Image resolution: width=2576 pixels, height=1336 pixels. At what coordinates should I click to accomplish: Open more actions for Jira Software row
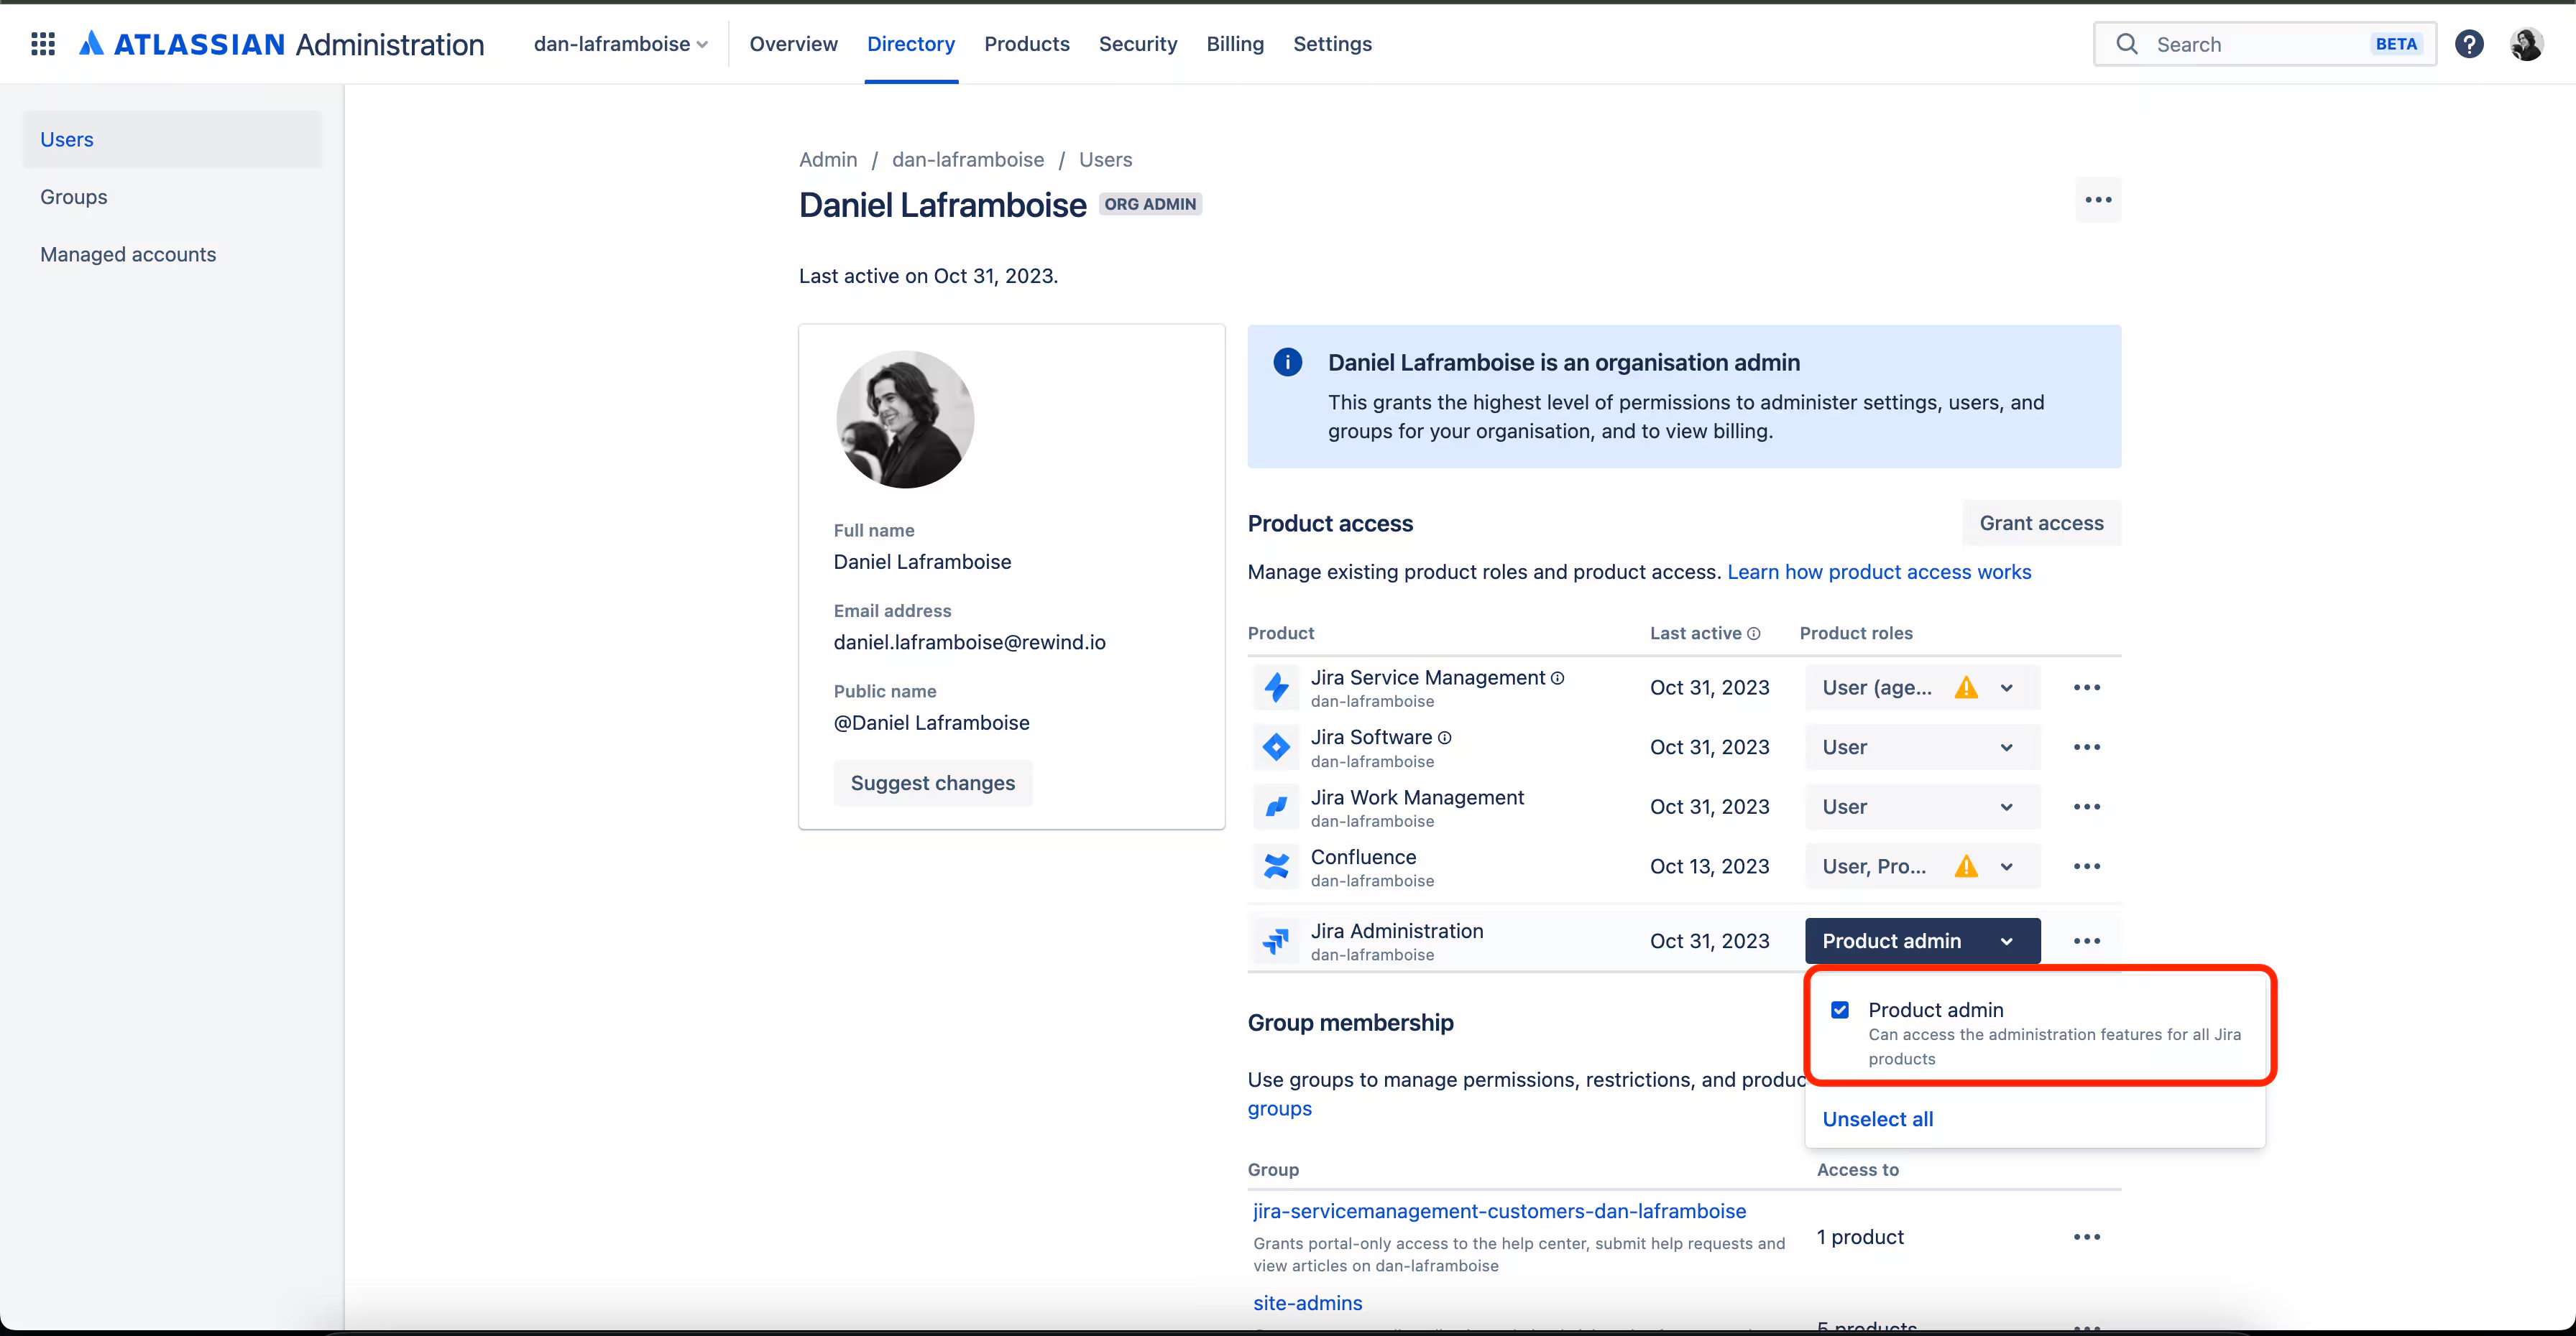click(2087, 748)
